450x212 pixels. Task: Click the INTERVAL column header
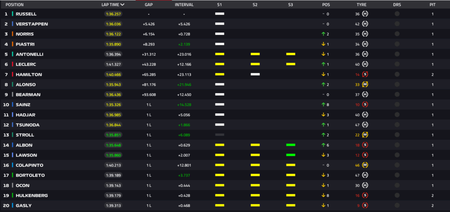coord(184,5)
